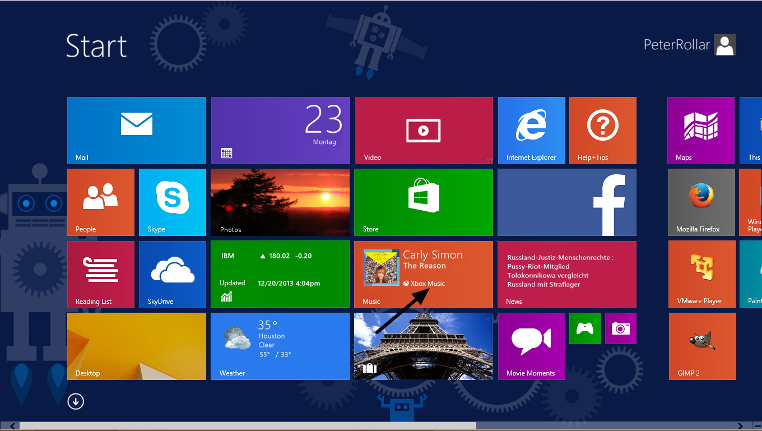This screenshot has height=431, width=762.
Task: Launch the SkyDrive tile
Action: (173, 275)
